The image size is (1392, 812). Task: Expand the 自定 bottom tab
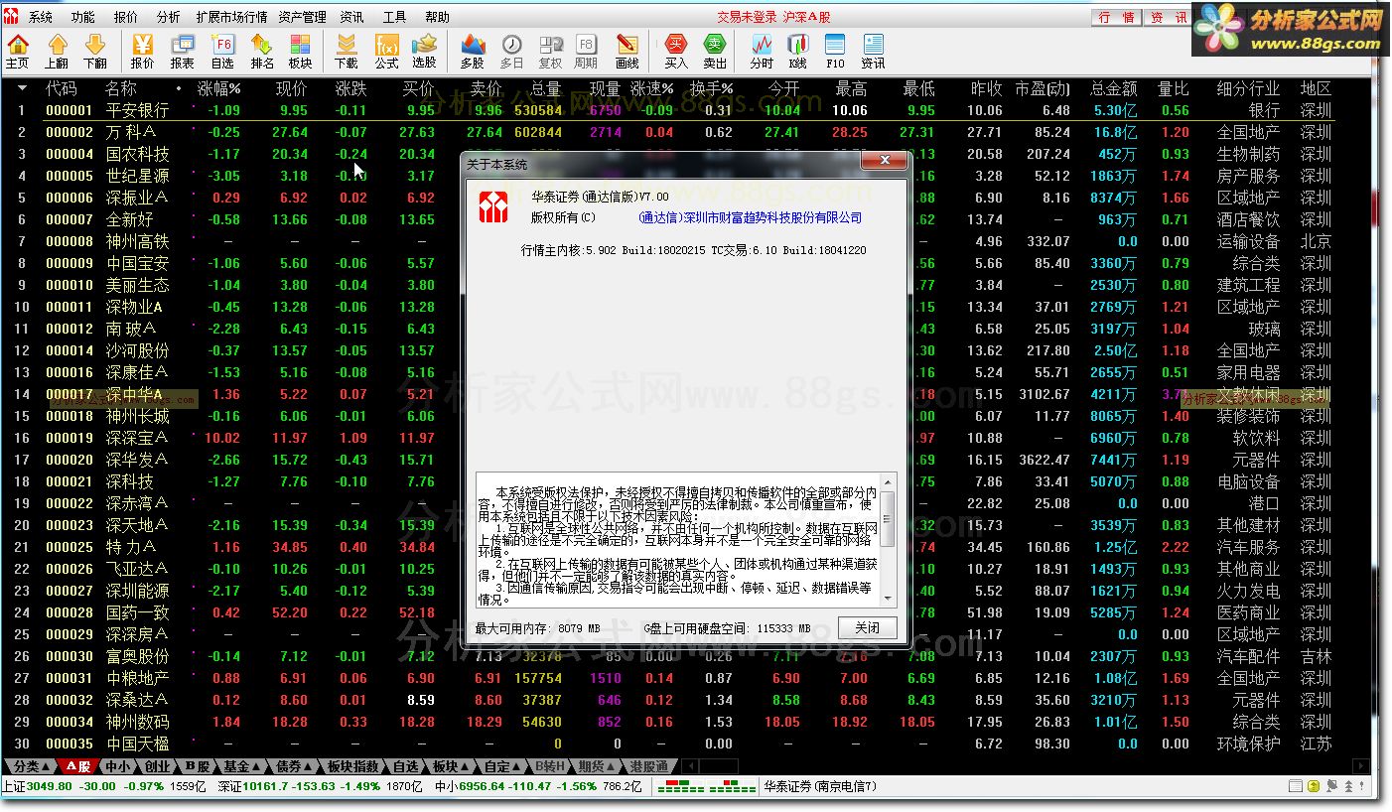[503, 766]
